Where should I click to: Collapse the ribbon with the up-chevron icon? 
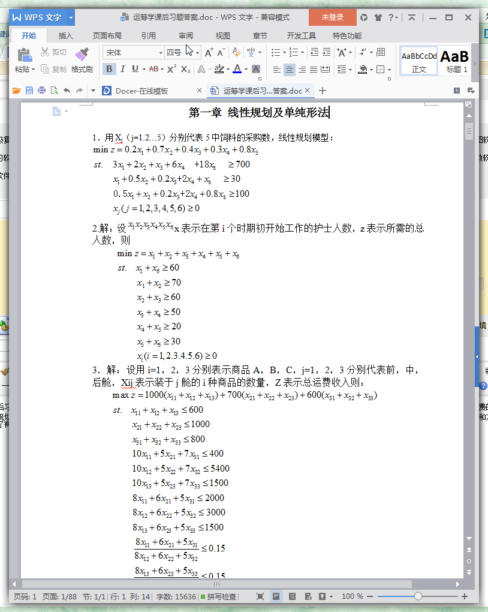tap(411, 17)
